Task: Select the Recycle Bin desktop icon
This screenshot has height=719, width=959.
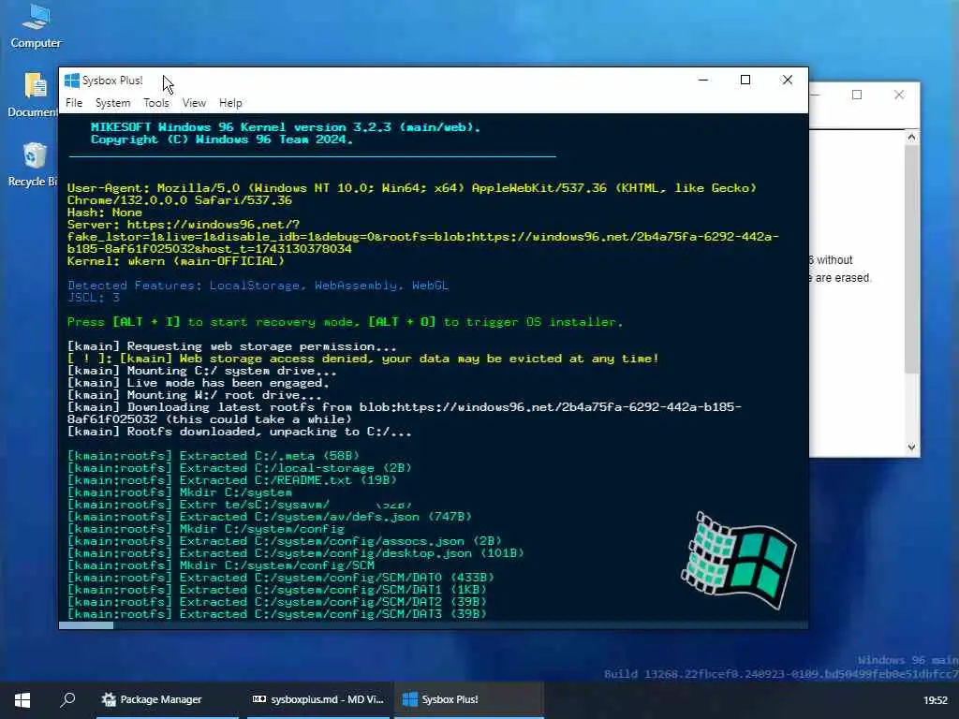Action: 35,164
